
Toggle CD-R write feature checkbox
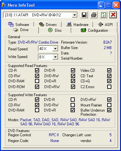(x=37, y=100)
